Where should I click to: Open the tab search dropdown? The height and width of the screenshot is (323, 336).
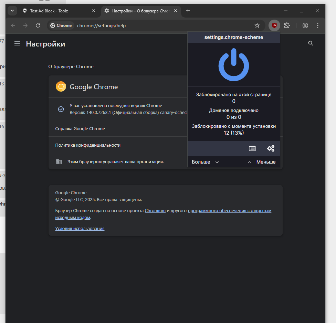pyautogui.click(x=12, y=11)
